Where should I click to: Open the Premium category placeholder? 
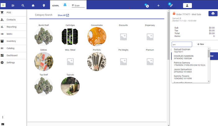[150, 62]
